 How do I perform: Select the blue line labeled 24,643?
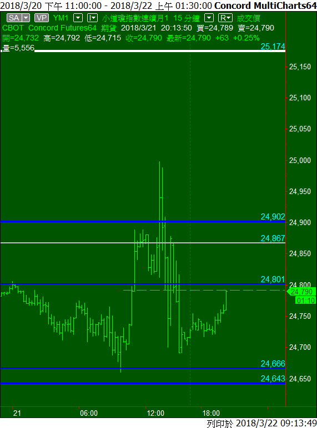(143, 384)
